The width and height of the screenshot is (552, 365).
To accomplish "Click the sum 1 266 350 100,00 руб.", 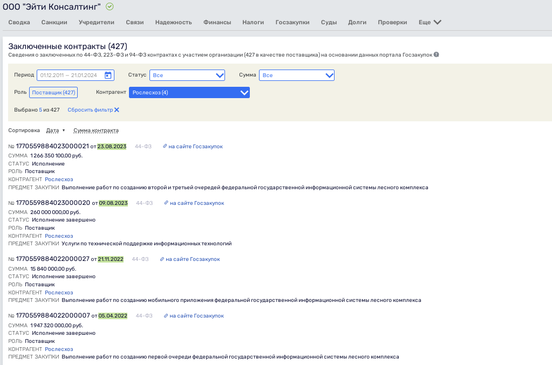I will click(x=56, y=155).
